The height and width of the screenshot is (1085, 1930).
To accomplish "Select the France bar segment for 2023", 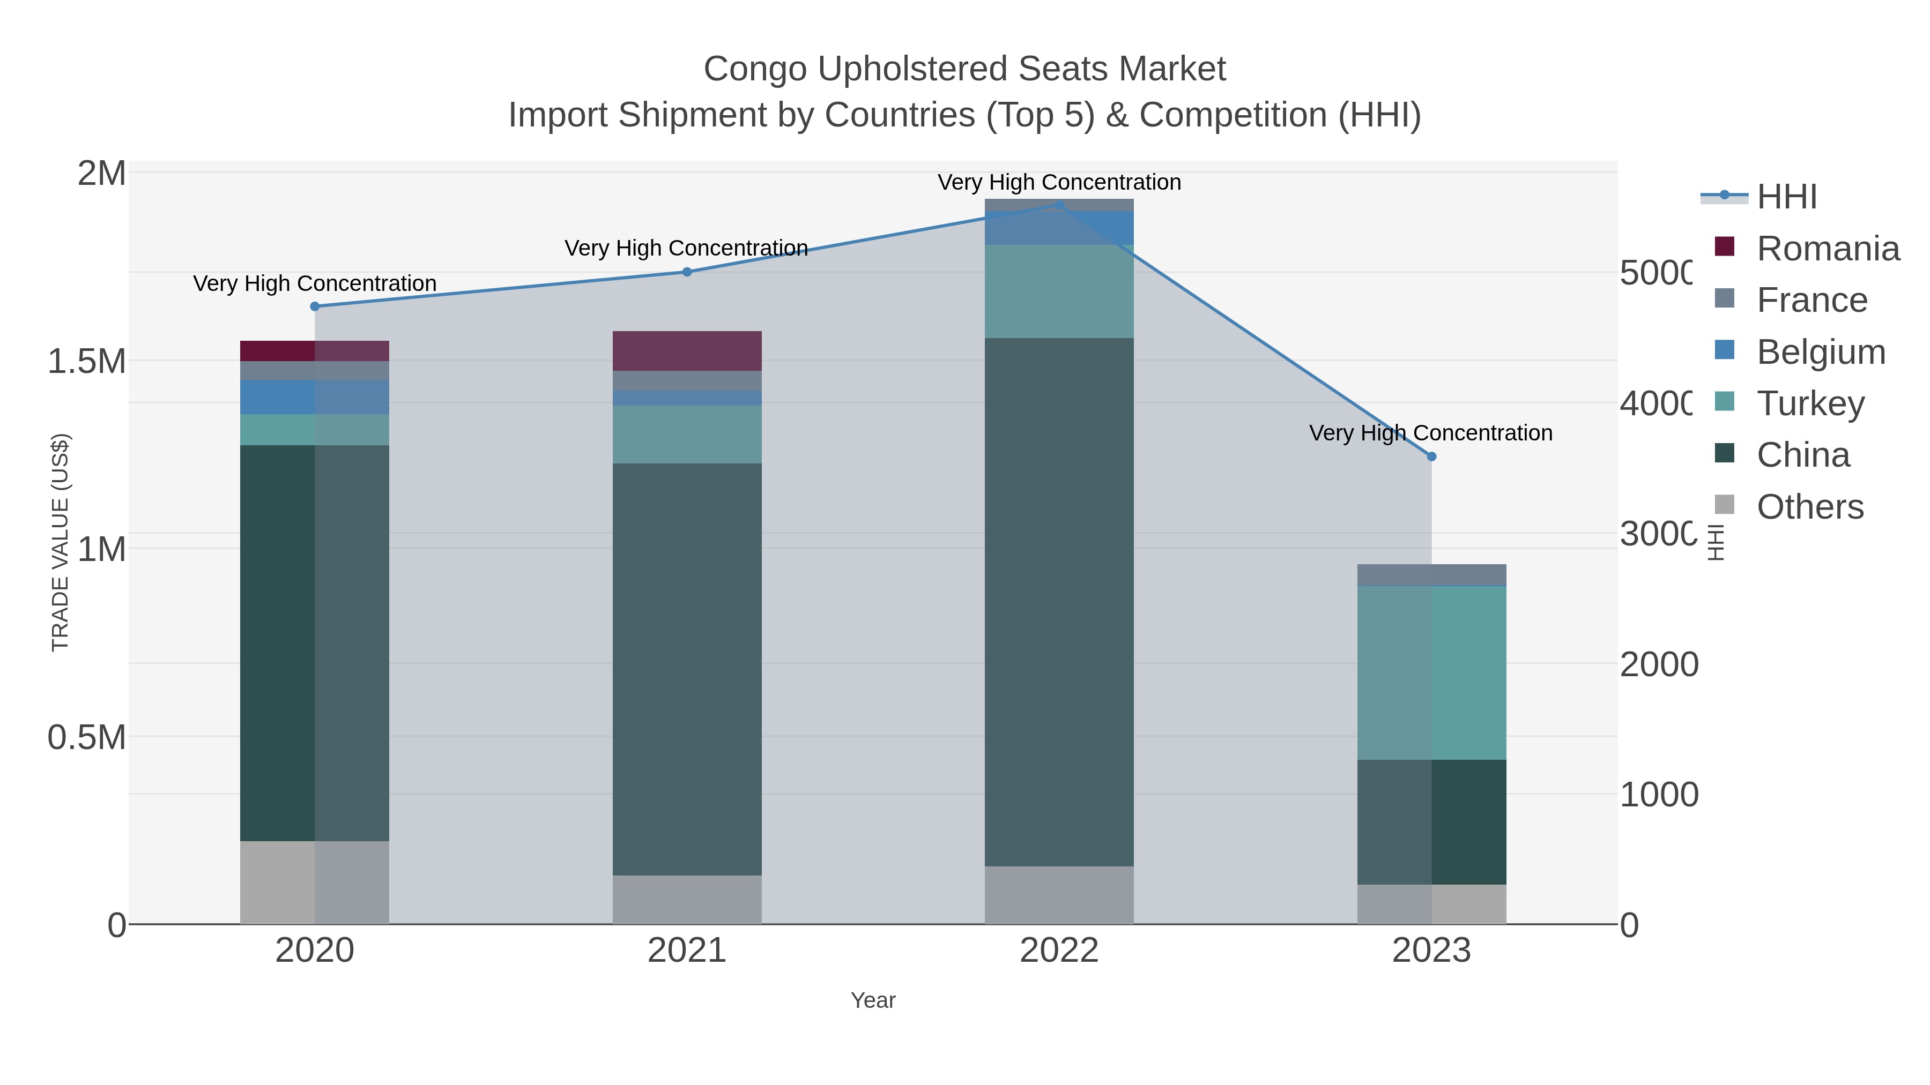I will pyautogui.click(x=1432, y=574).
